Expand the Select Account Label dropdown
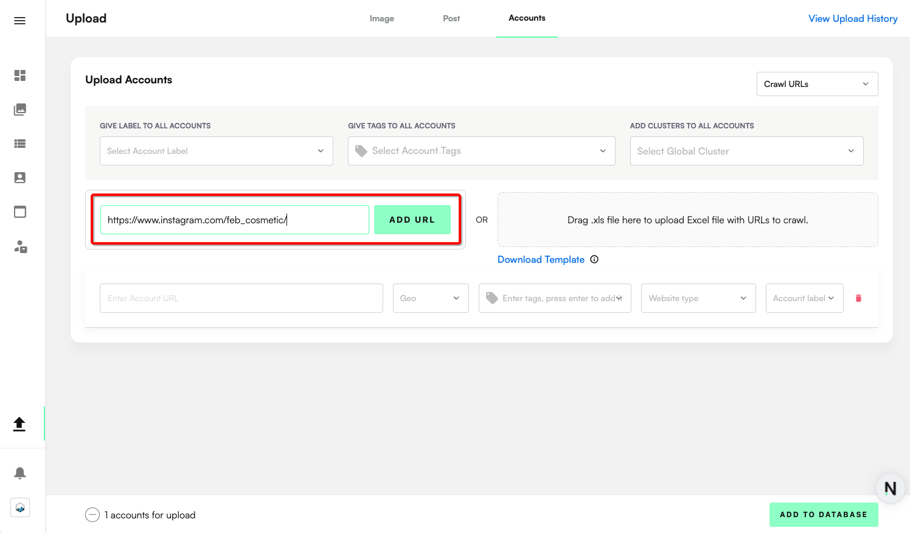The width and height of the screenshot is (910, 533). (216, 151)
